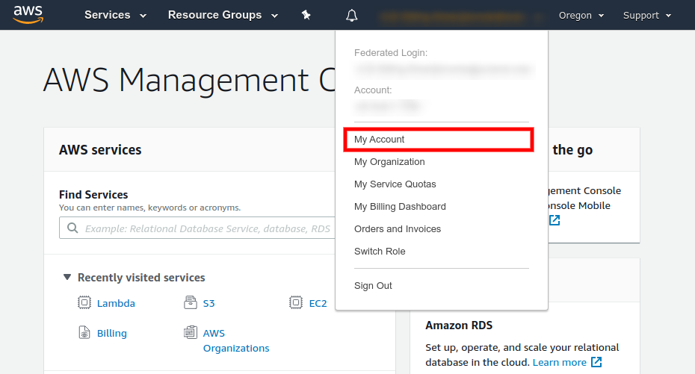
Task: Click the AWS logo in header
Action: click(28, 15)
